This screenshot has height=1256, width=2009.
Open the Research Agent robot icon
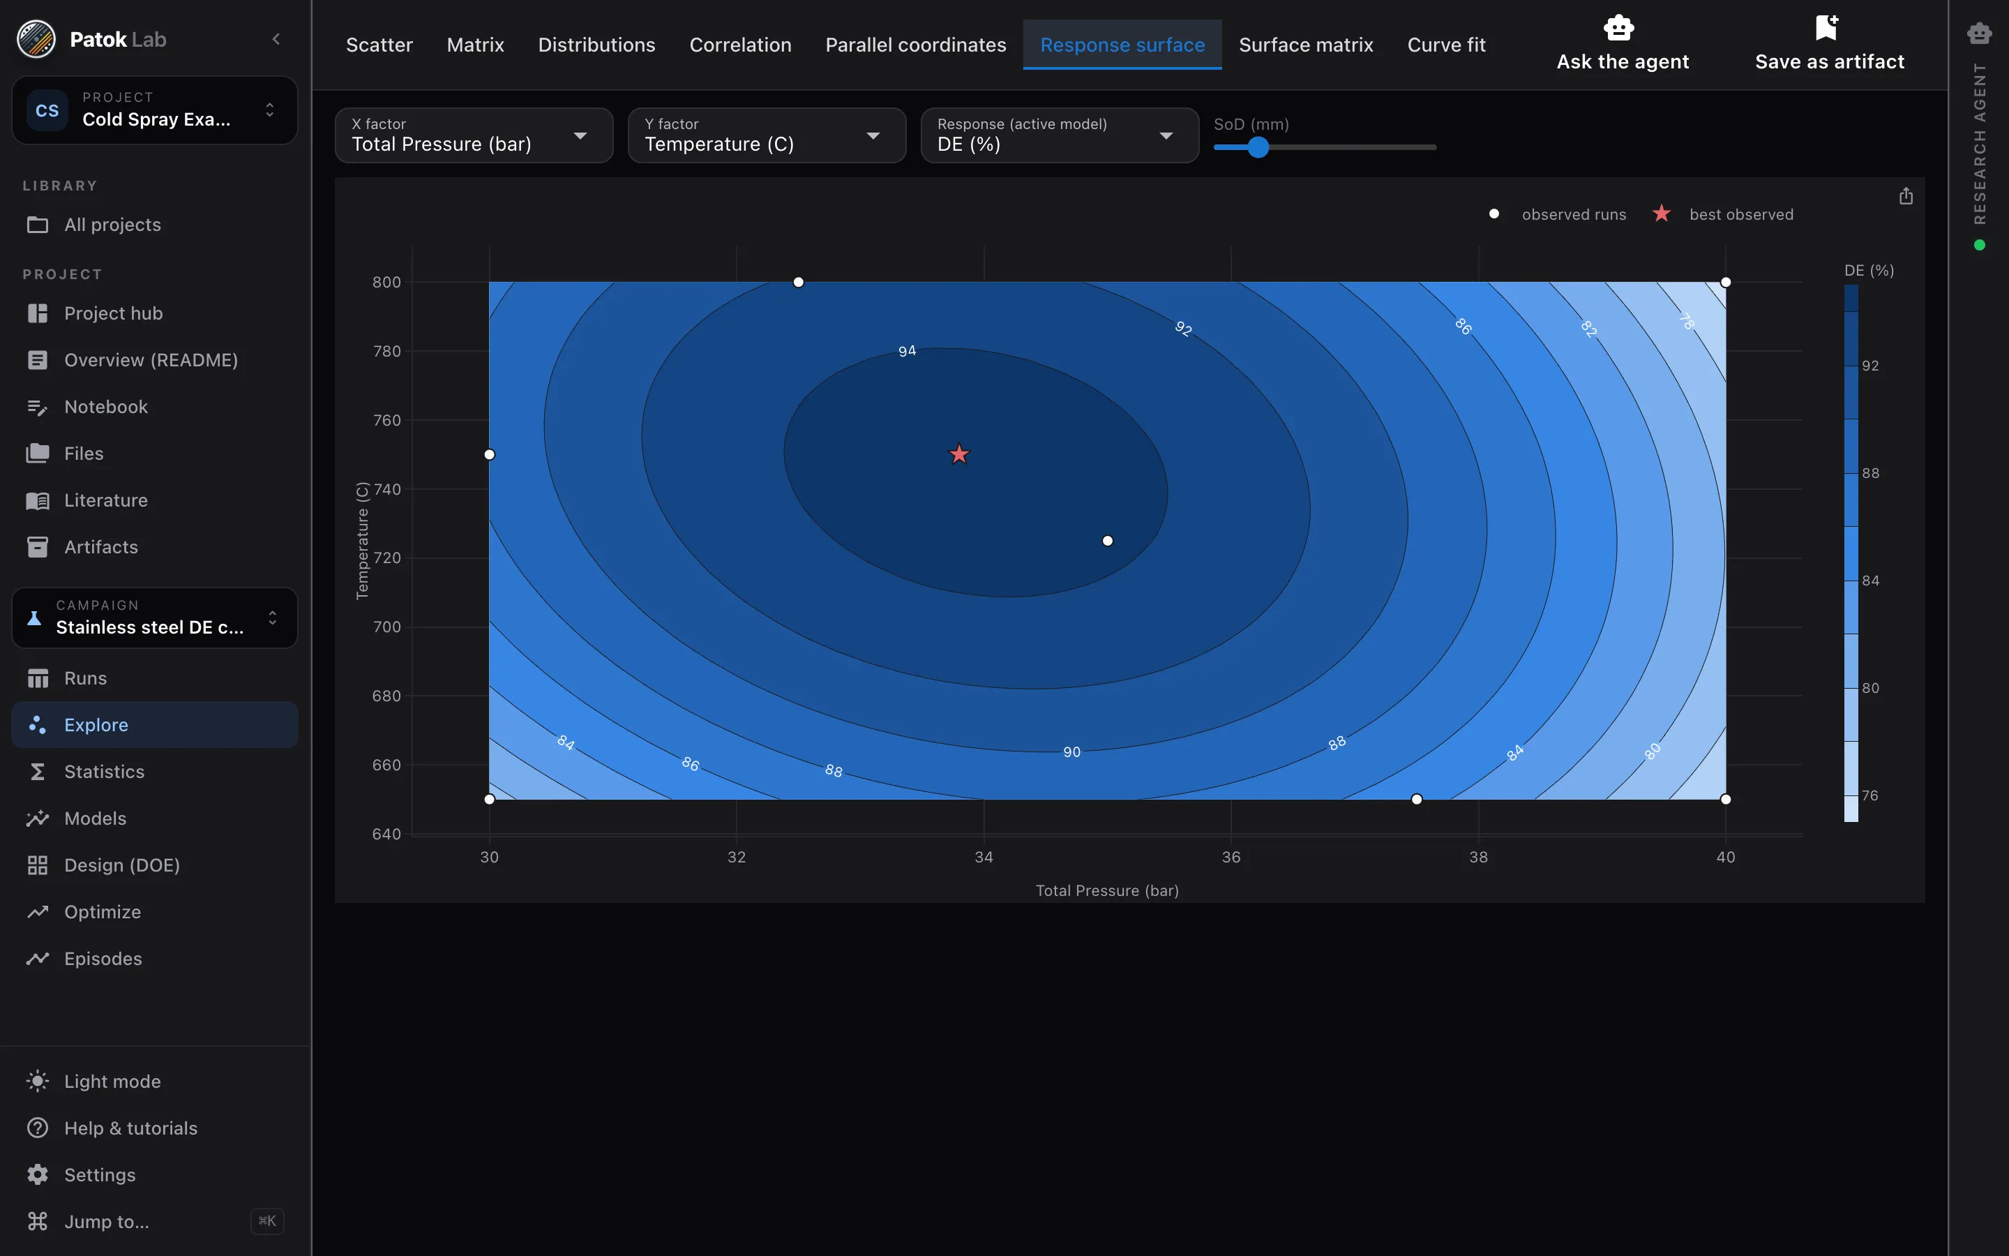pyautogui.click(x=1979, y=33)
